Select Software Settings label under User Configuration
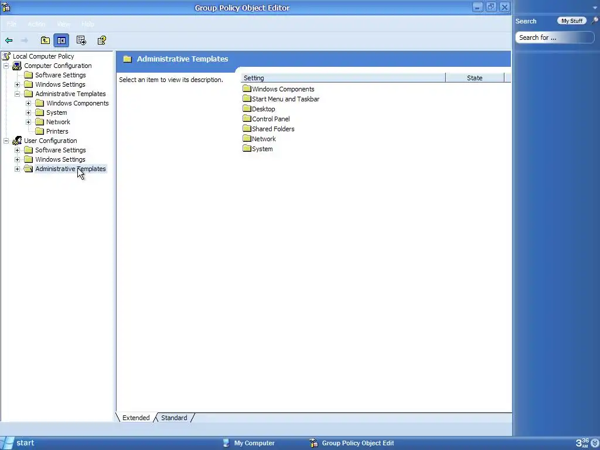The width and height of the screenshot is (600, 450). (60, 150)
